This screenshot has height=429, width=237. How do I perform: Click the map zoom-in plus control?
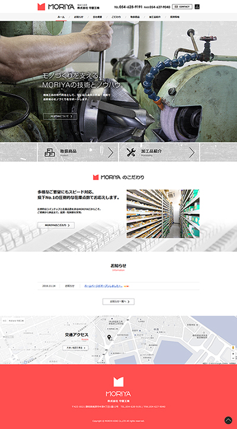[x=233, y=354]
